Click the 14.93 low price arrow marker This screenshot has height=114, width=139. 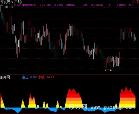110,70
